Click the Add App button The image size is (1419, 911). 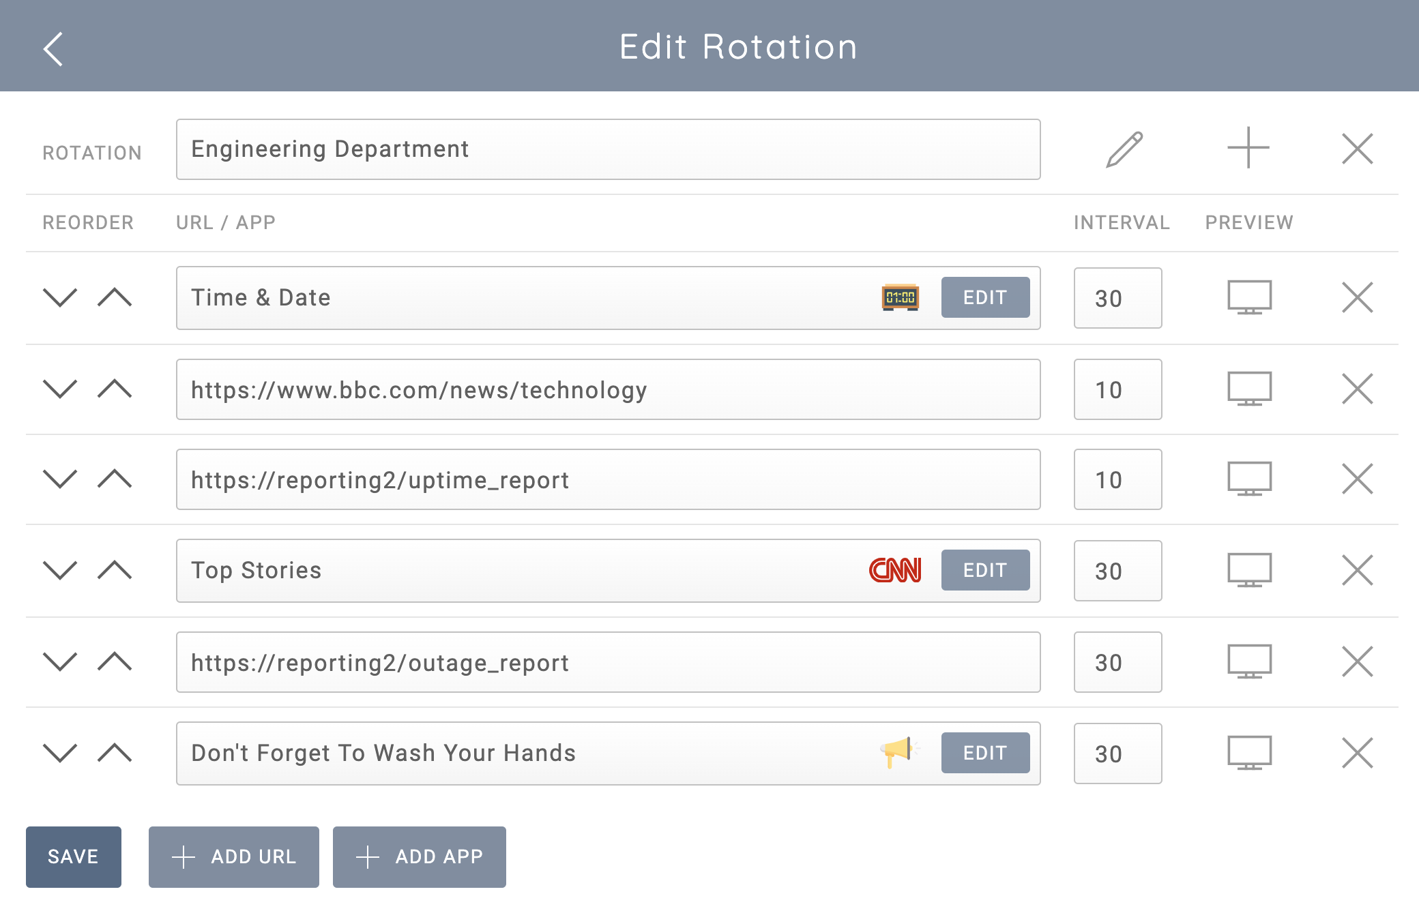click(419, 856)
